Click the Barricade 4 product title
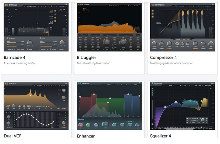Image resolution: width=220 pixels, height=144 pixels. 15,57
